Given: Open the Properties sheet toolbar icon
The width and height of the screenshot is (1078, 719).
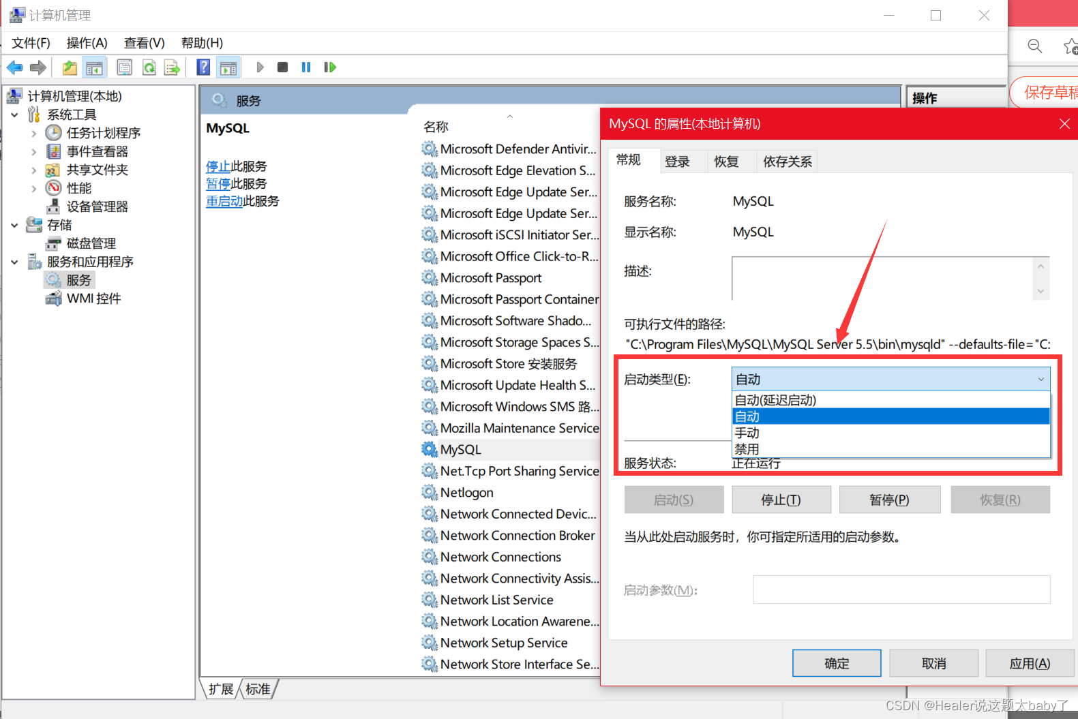Looking at the screenshot, I should point(124,67).
